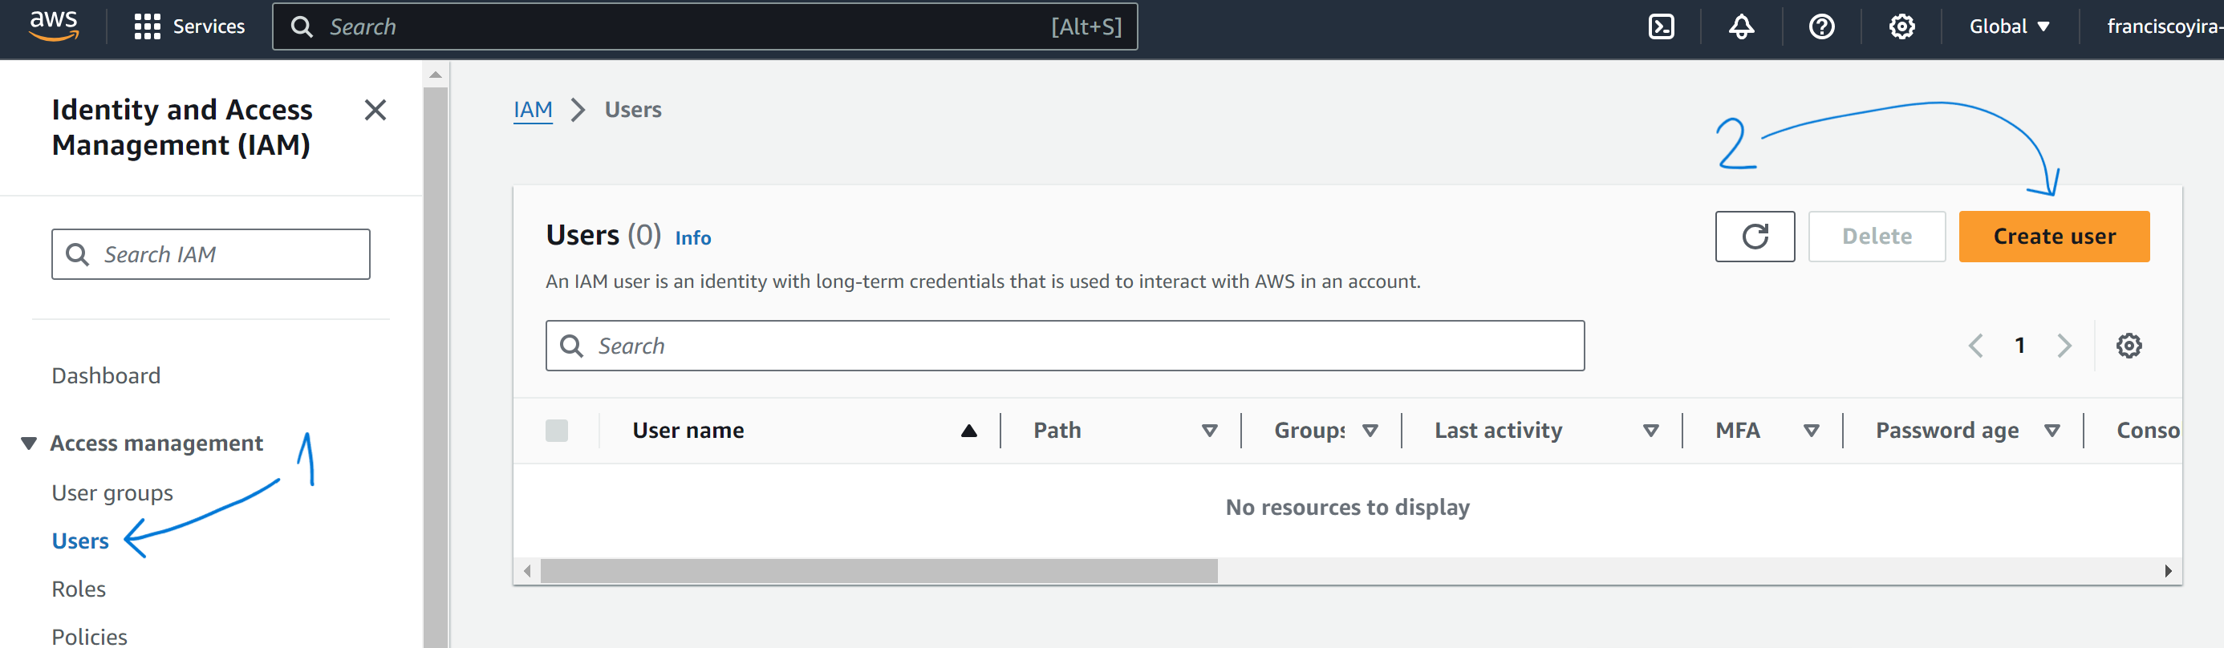Open the Info link beside Users
The height and width of the screenshot is (648, 2224).
[692, 238]
